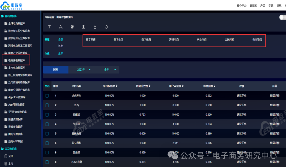The image size is (286, 167).
Task: Collapse the 基础数据库 folder section
Action: pyautogui.click(x=9, y=16)
